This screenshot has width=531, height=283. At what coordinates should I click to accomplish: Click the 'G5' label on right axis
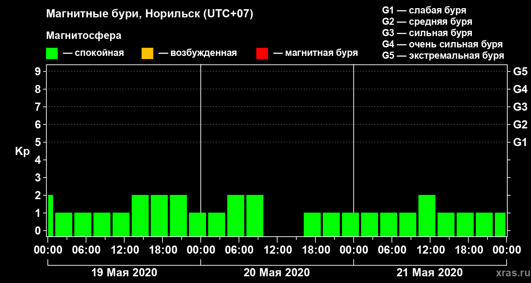click(x=520, y=71)
